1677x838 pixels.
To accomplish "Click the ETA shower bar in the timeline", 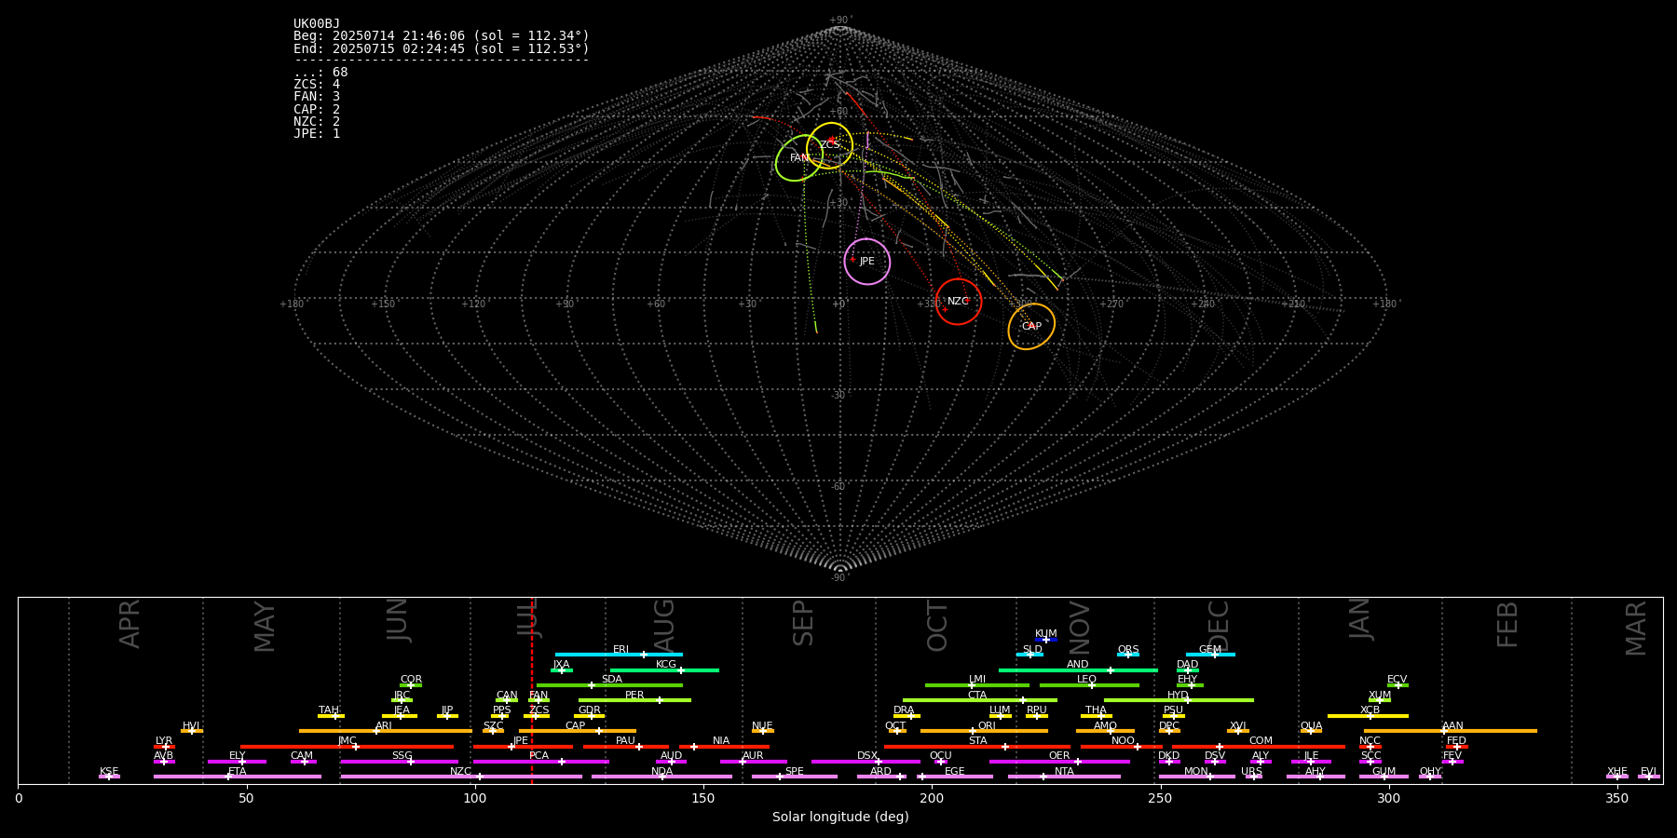I will pos(238,777).
